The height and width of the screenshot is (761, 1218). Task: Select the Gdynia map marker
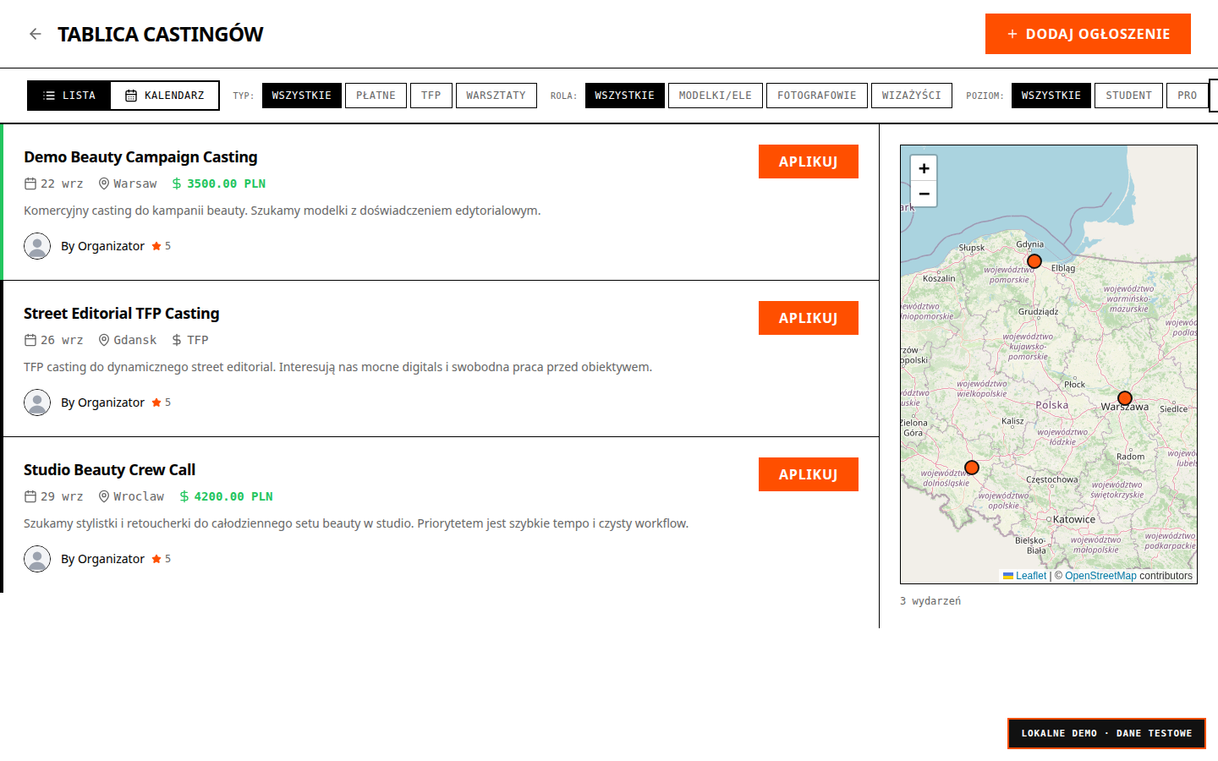pos(1034,261)
